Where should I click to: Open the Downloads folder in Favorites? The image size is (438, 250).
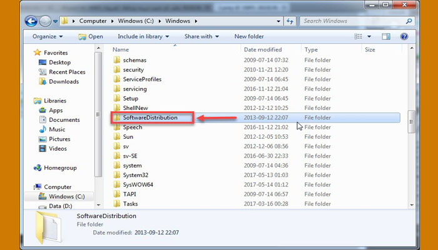coord(43,82)
